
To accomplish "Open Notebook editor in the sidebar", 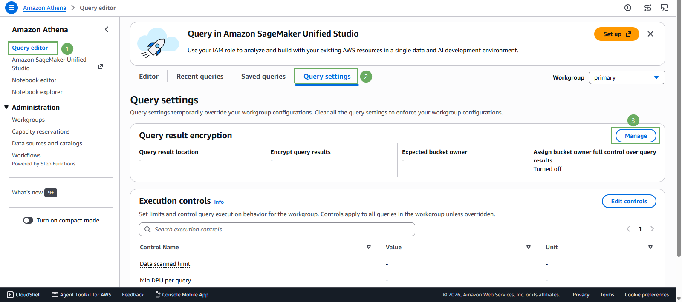I will click(34, 80).
